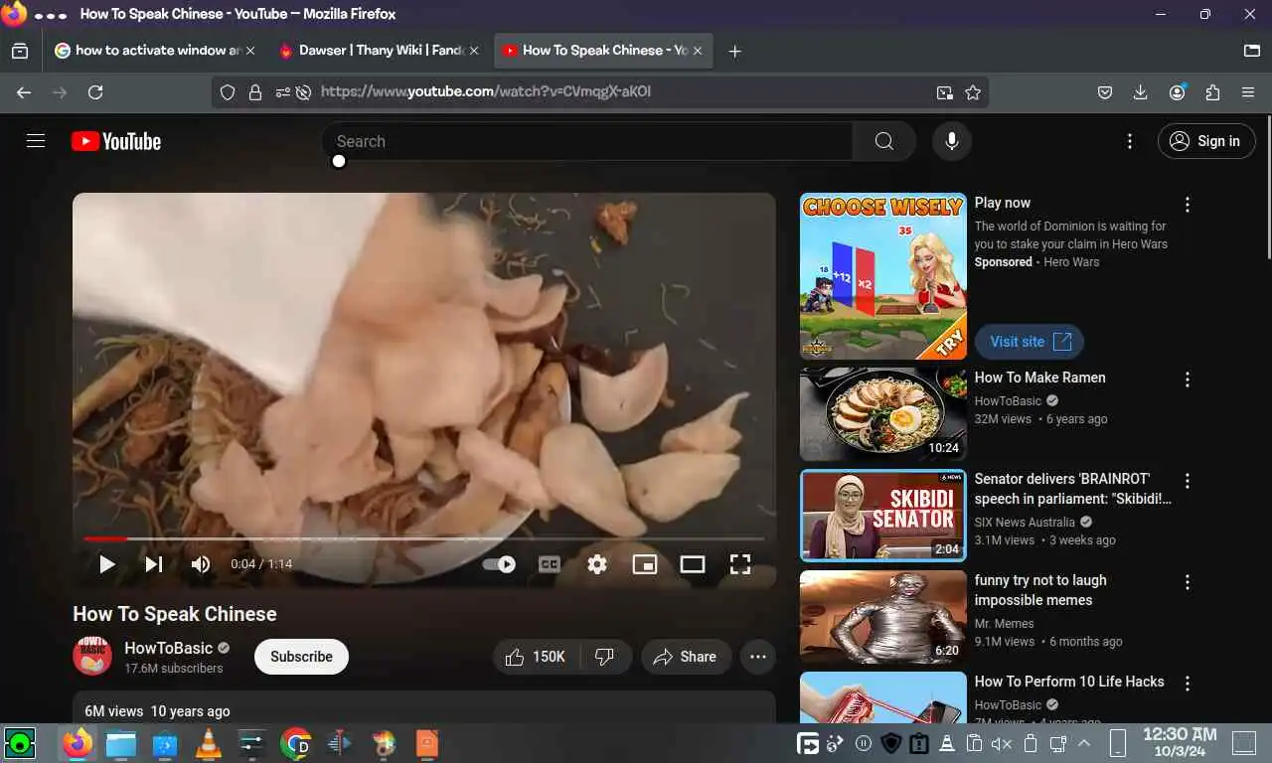Search with your voice microphone
Image resolution: width=1272 pixels, height=763 pixels.
click(x=952, y=141)
